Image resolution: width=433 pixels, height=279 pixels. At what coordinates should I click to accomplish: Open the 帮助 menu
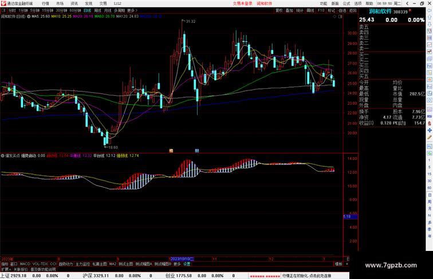click(x=369, y=3)
